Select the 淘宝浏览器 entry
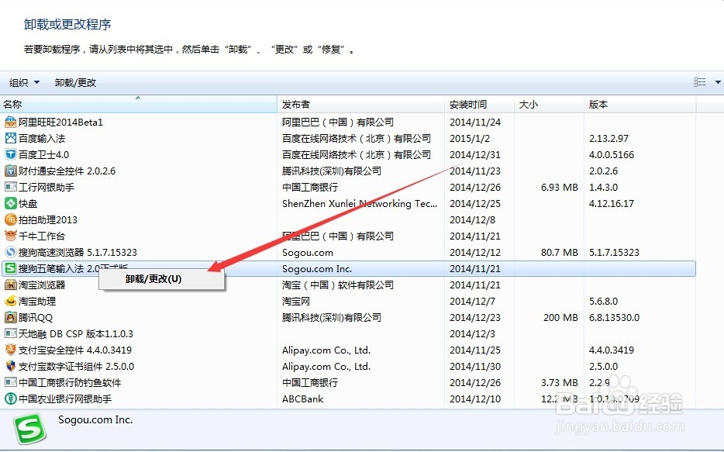 coord(42,285)
